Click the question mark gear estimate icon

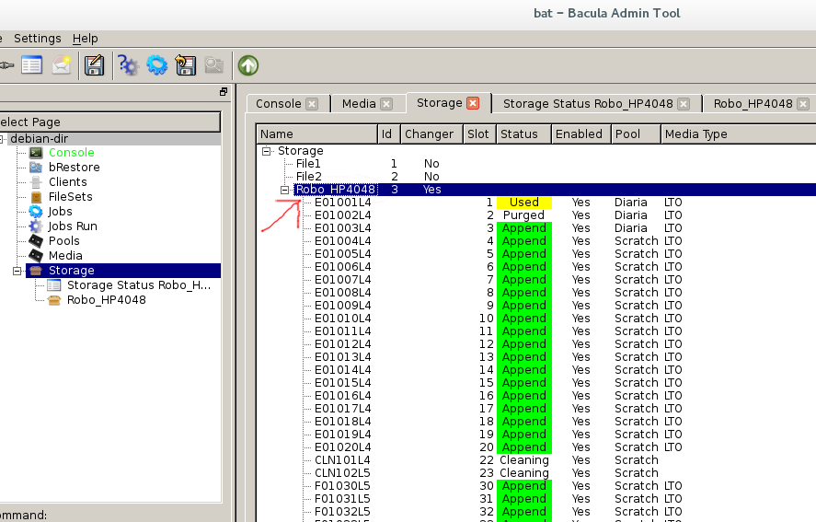[x=128, y=65]
